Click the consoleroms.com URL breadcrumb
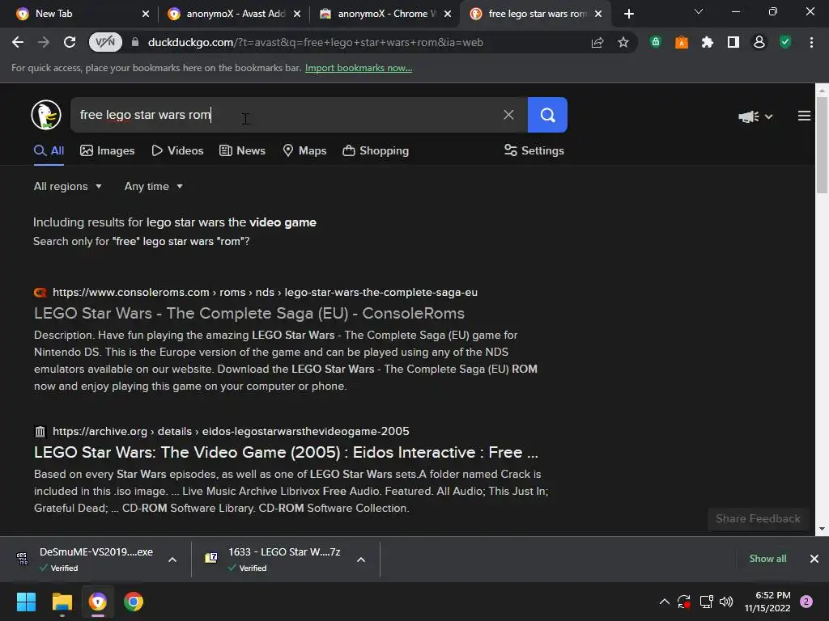This screenshot has height=621, width=829. (265, 292)
